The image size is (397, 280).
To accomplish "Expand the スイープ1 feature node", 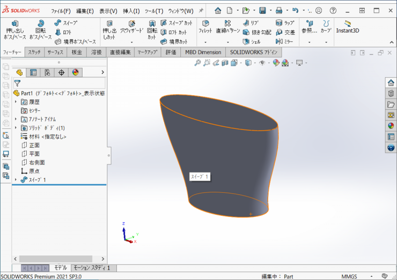I will [x=16, y=180].
